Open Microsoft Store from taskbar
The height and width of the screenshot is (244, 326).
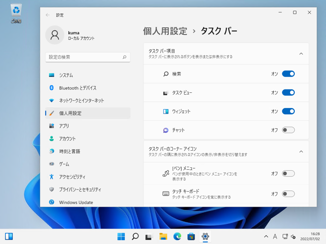[191, 236]
